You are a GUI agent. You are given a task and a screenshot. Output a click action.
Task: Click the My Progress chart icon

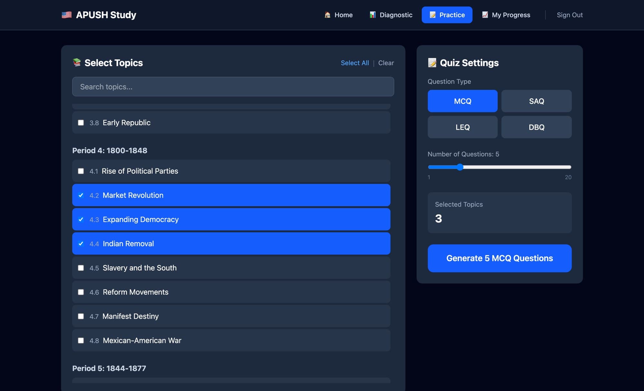pyautogui.click(x=485, y=15)
